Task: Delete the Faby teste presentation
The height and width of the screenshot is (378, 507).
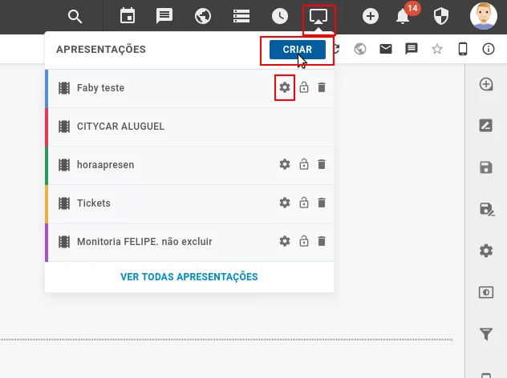Action: [322, 87]
